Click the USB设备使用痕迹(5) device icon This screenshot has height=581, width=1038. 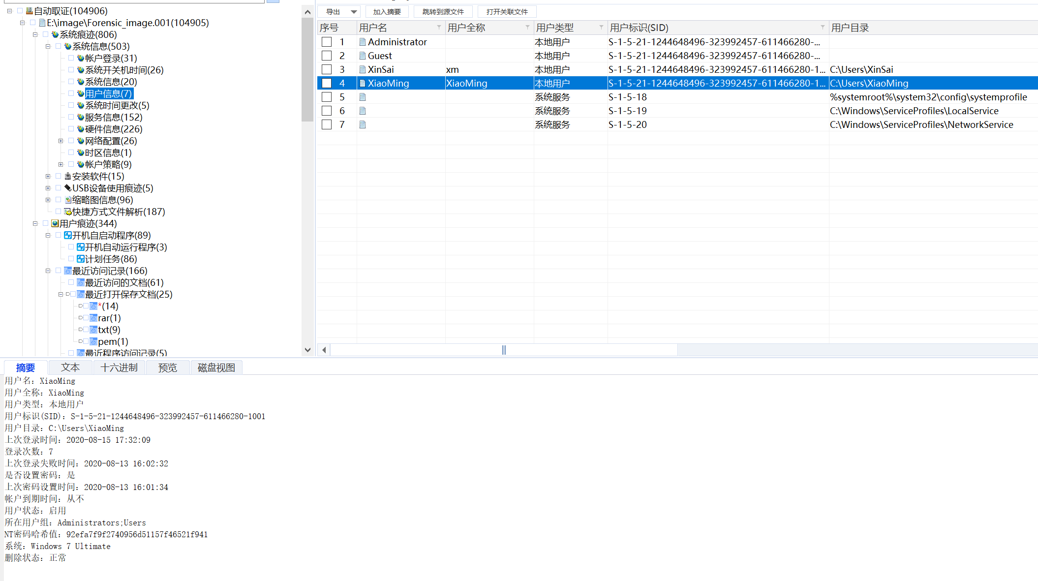[x=68, y=188]
